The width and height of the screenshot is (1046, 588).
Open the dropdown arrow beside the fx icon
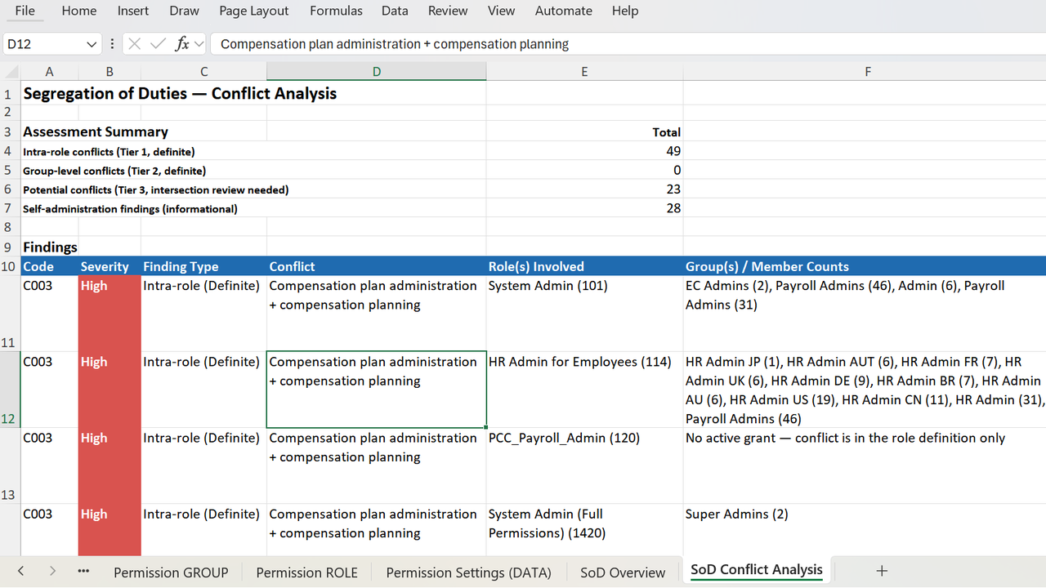pyautogui.click(x=199, y=44)
